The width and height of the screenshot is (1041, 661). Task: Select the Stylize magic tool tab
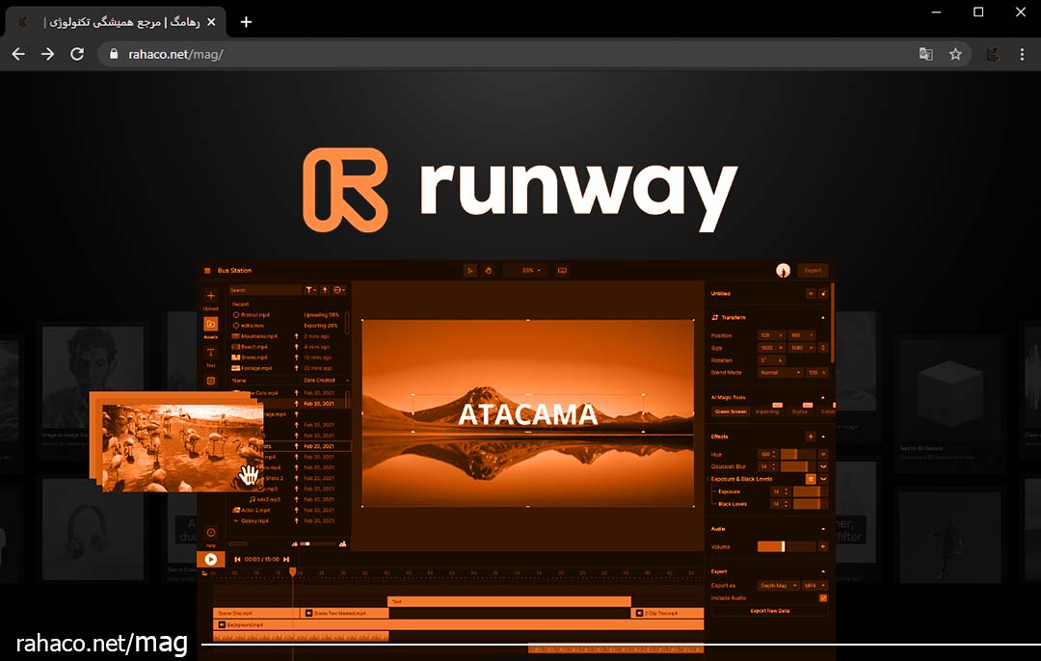click(799, 411)
